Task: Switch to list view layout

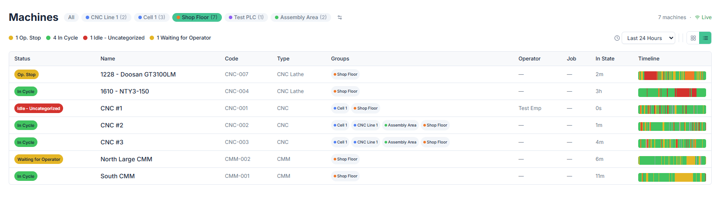Action: pyautogui.click(x=705, y=38)
